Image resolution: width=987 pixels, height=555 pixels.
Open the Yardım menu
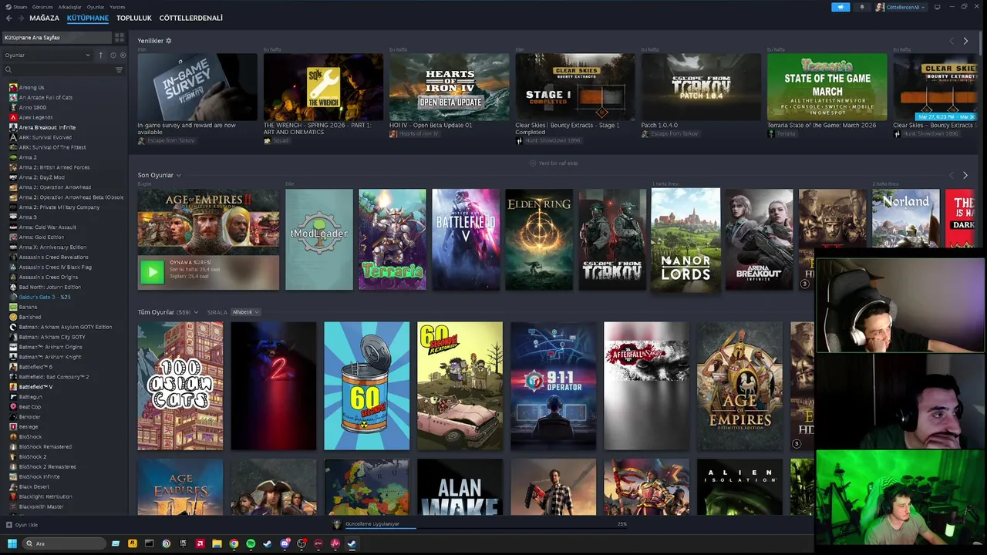(x=117, y=7)
